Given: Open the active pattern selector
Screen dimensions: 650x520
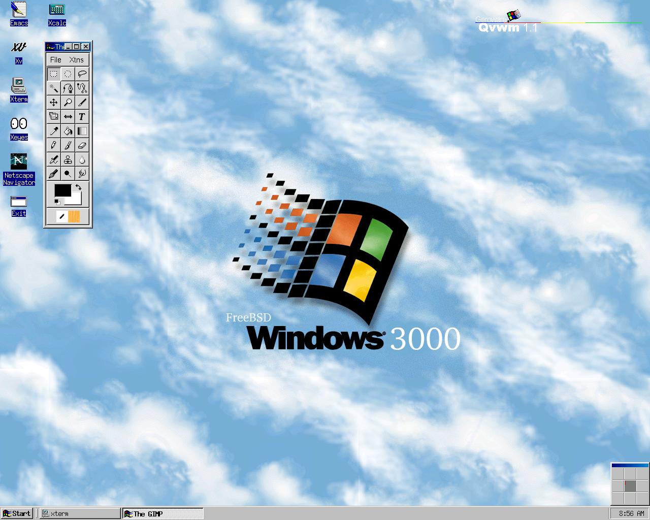Looking at the screenshot, I should point(74,217).
